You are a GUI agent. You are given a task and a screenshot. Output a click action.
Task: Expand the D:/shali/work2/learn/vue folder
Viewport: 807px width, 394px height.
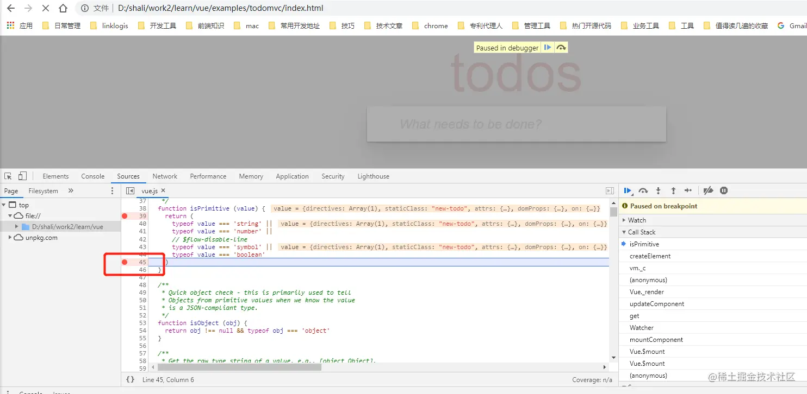click(17, 226)
